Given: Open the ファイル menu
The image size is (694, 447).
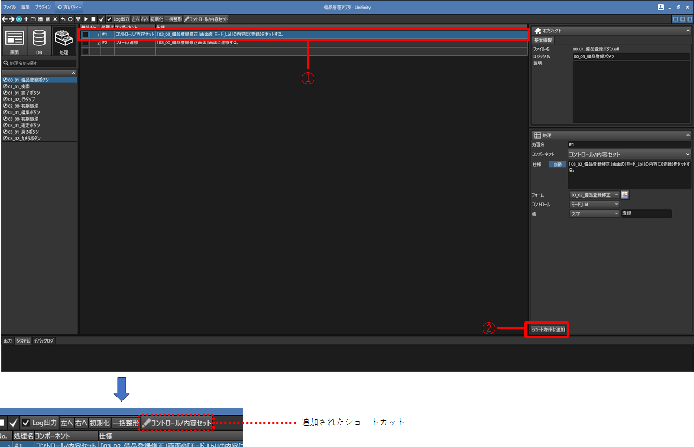Looking at the screenshot, I should coord(10,7).
